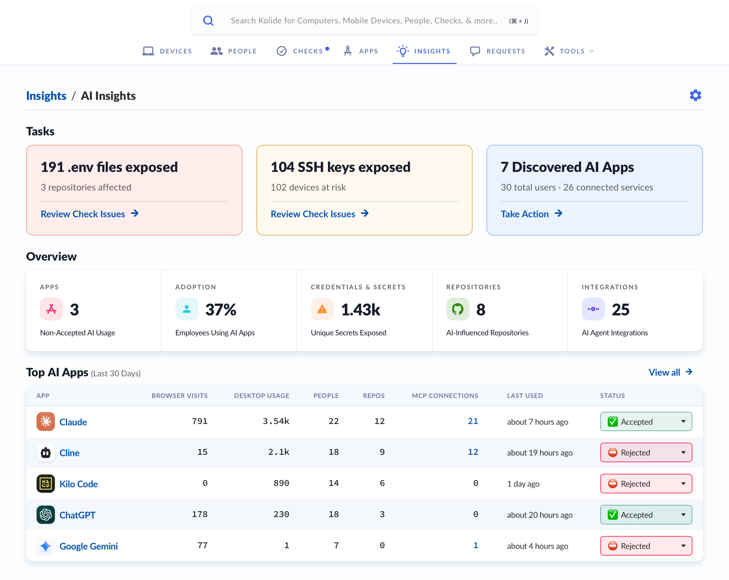This screenshot has height=580, width=729.
Task: Open AI Insights settings gear
Action: (x=695, y=95)
